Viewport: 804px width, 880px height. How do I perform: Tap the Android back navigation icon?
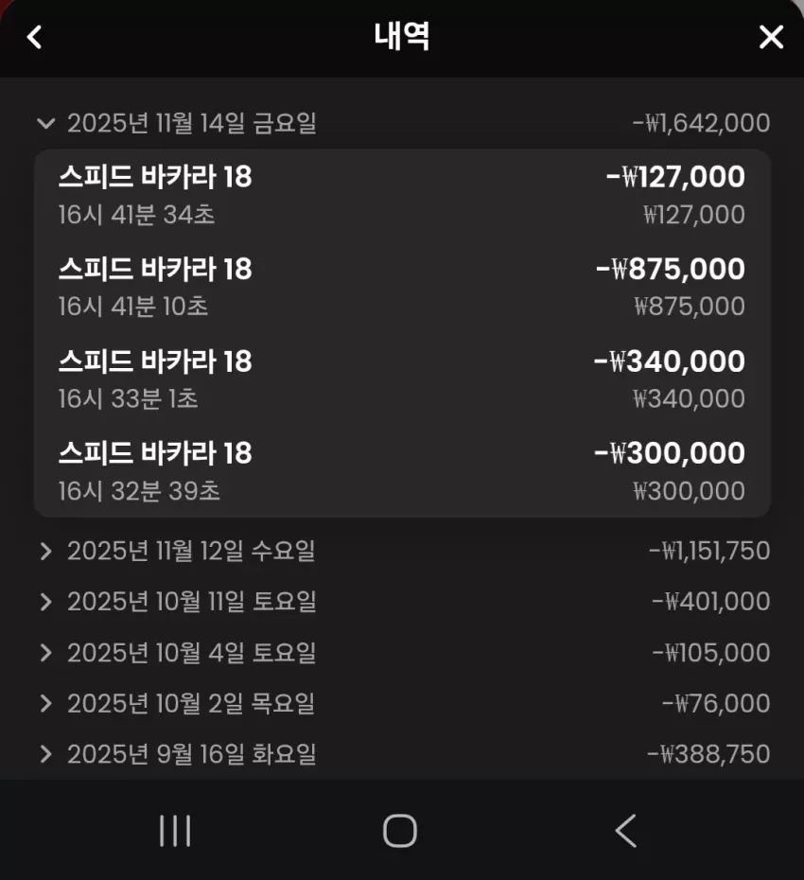point(625,831)
